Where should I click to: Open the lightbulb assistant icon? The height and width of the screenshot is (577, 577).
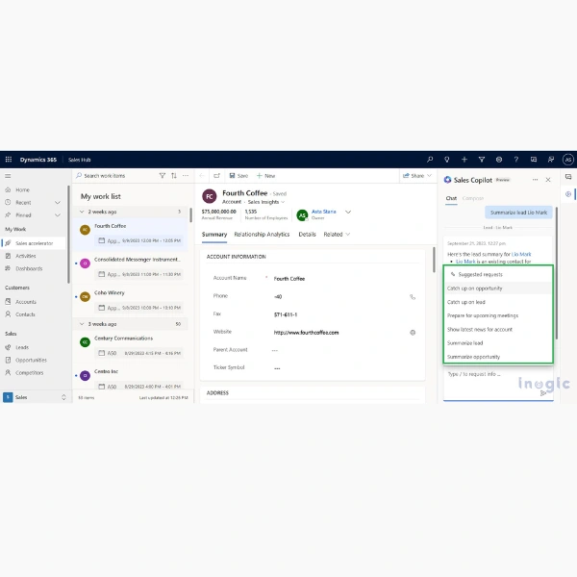[447, 160]
